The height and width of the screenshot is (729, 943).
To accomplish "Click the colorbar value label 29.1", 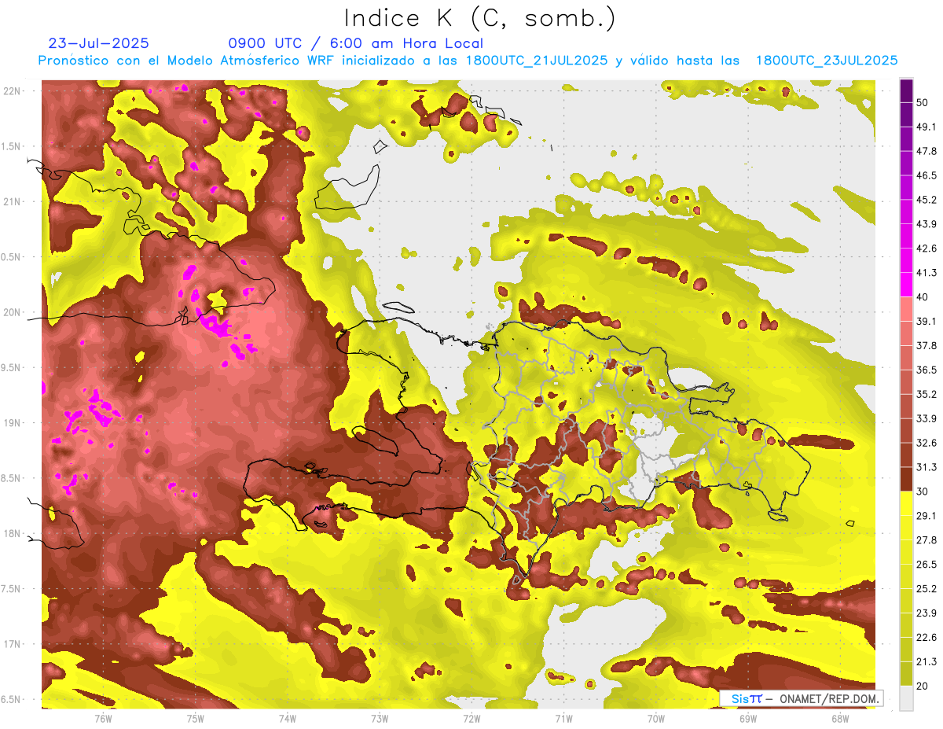I will 926,516.
